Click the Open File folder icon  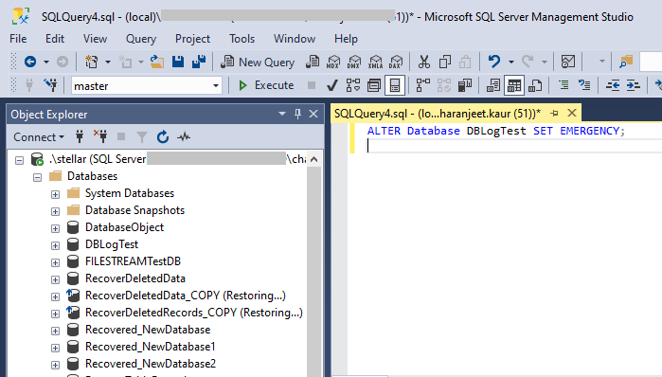[x=157, y=63]
